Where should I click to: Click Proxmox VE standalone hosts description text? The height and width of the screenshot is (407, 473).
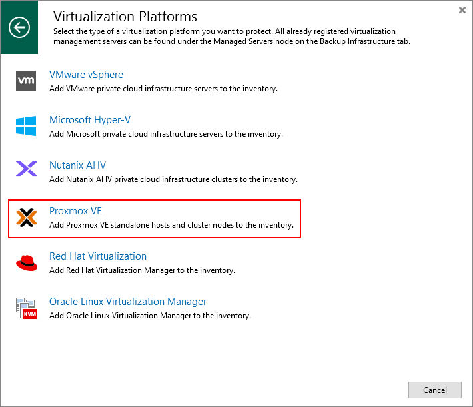pyautogui.click(x=171, y=225)
